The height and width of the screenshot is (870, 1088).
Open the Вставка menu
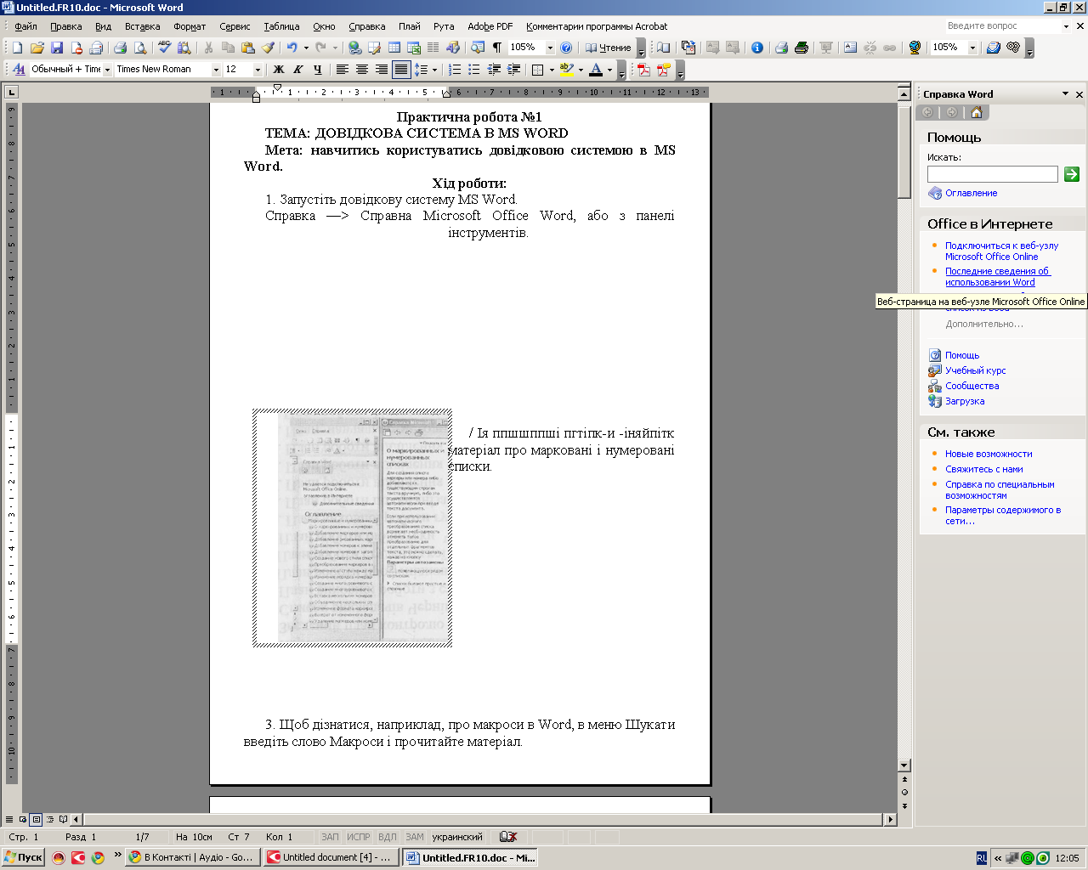click(142, 26)
